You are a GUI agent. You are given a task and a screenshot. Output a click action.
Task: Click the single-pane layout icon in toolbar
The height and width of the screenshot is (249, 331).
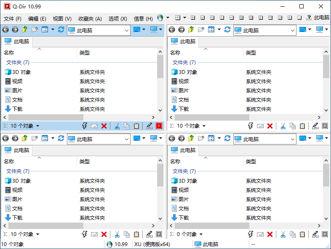(x=299, y=18)
